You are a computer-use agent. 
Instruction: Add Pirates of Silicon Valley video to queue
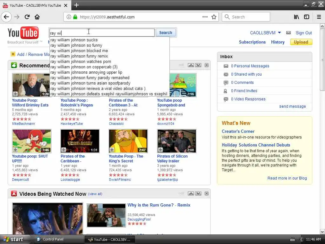pyautogui.click(x=160, y=150)
